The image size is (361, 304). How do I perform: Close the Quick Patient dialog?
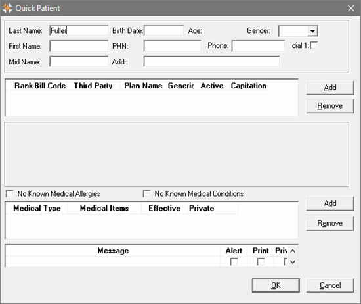click(x=351, y=9)
